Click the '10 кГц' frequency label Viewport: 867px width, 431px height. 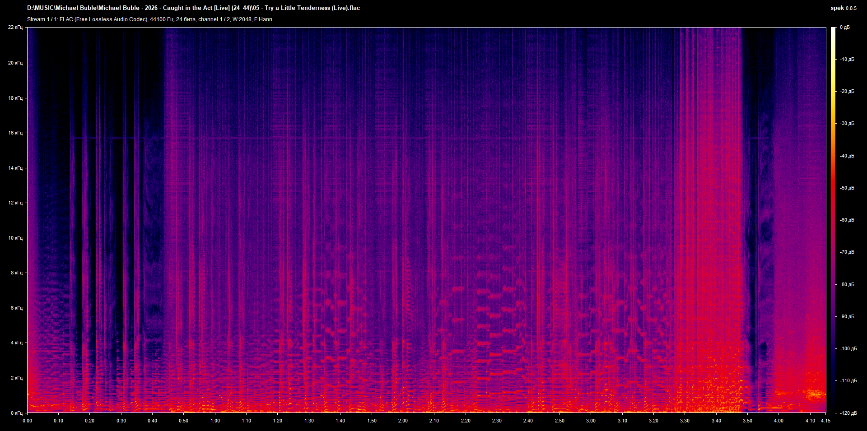coord(15,238)
